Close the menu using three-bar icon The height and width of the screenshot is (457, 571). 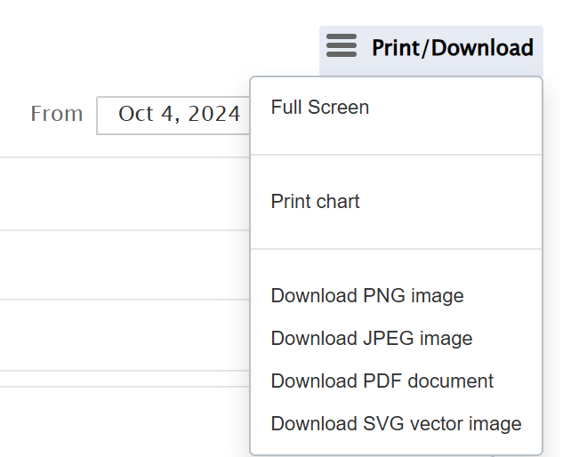click(342, 46)
